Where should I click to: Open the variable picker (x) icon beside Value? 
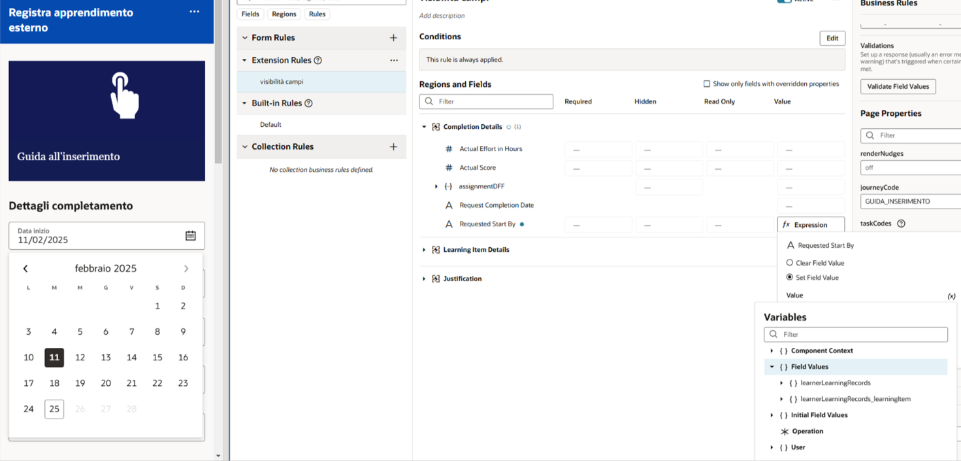(952, 296)
